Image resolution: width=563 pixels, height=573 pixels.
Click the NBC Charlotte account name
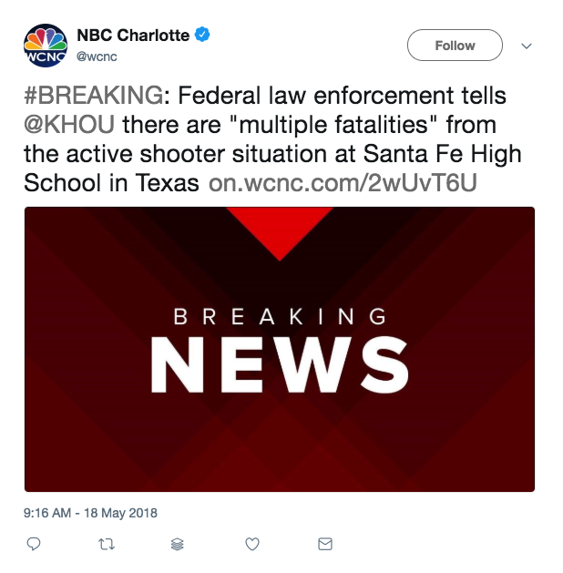[133, 36]
